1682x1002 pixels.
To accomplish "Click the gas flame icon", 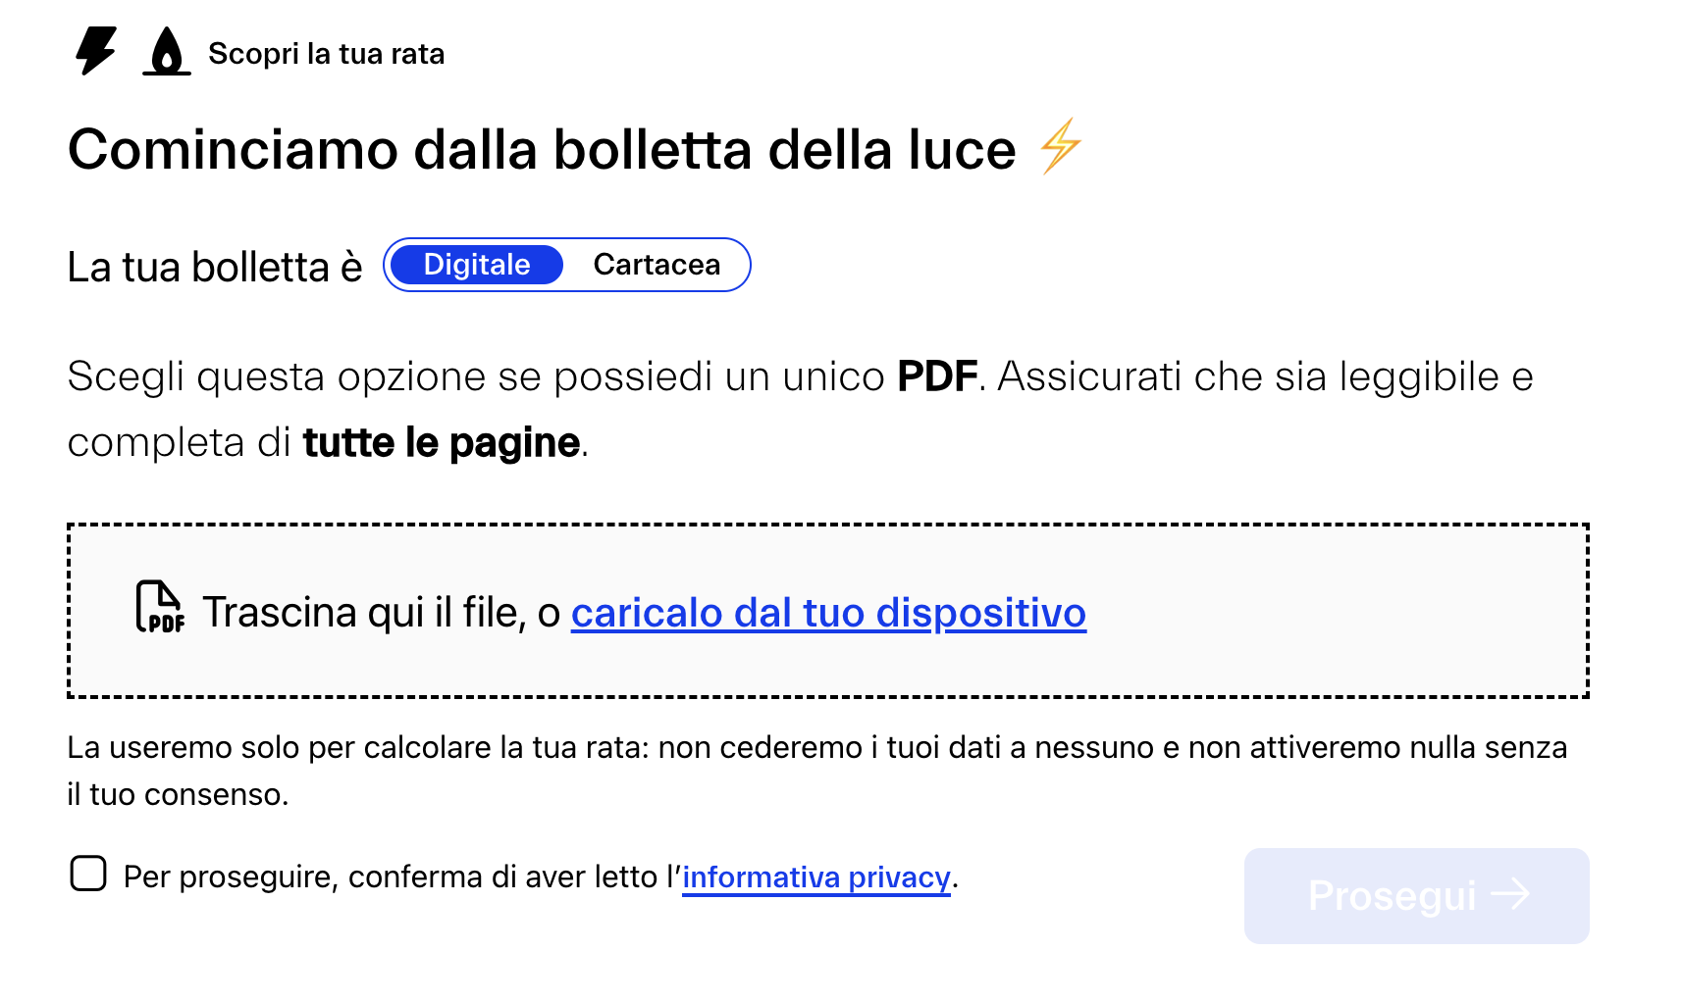I will click(x=167, y=52).
